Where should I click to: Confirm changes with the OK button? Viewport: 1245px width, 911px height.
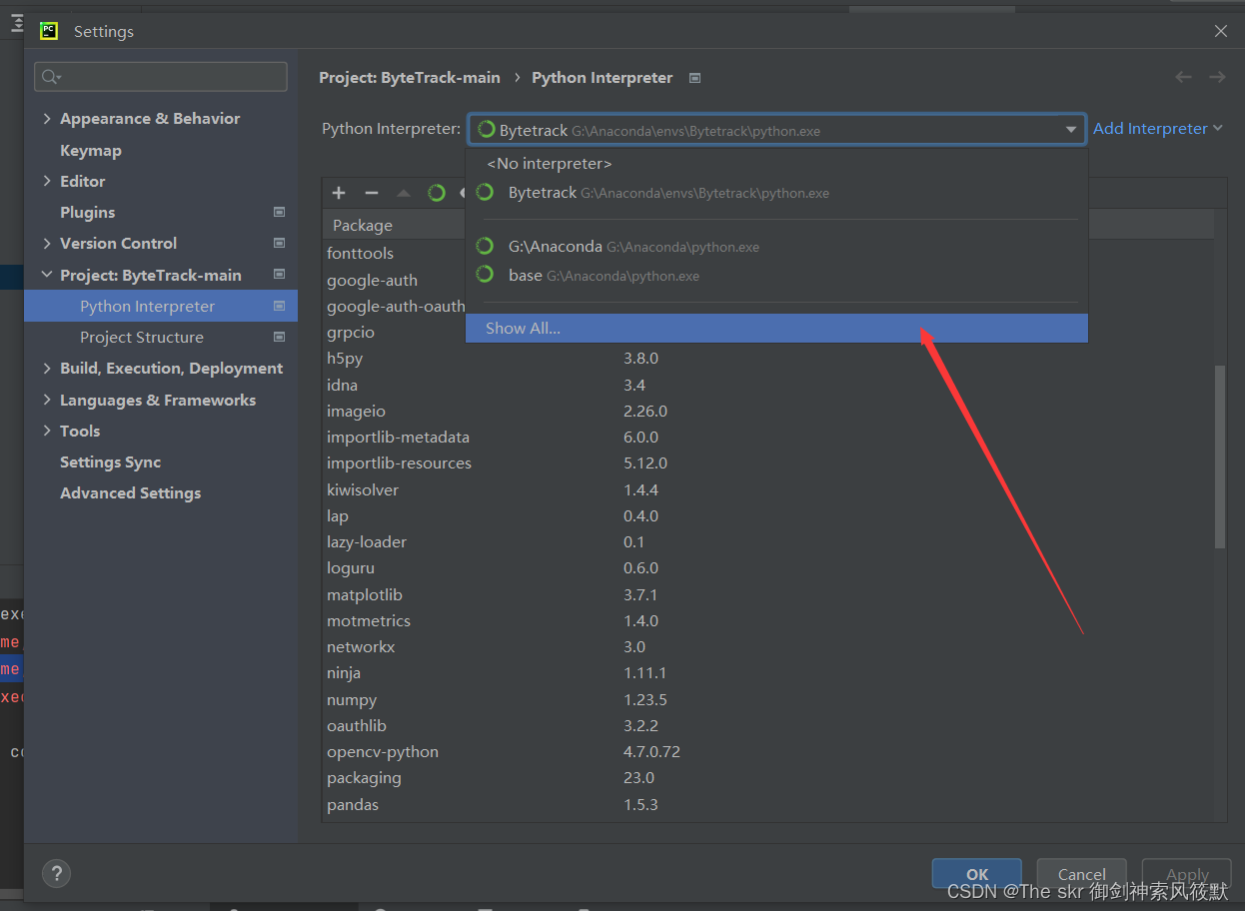click(976, 873)
